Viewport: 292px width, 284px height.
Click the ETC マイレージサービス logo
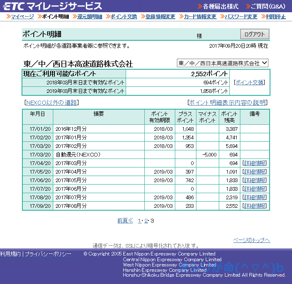(53, 6)
